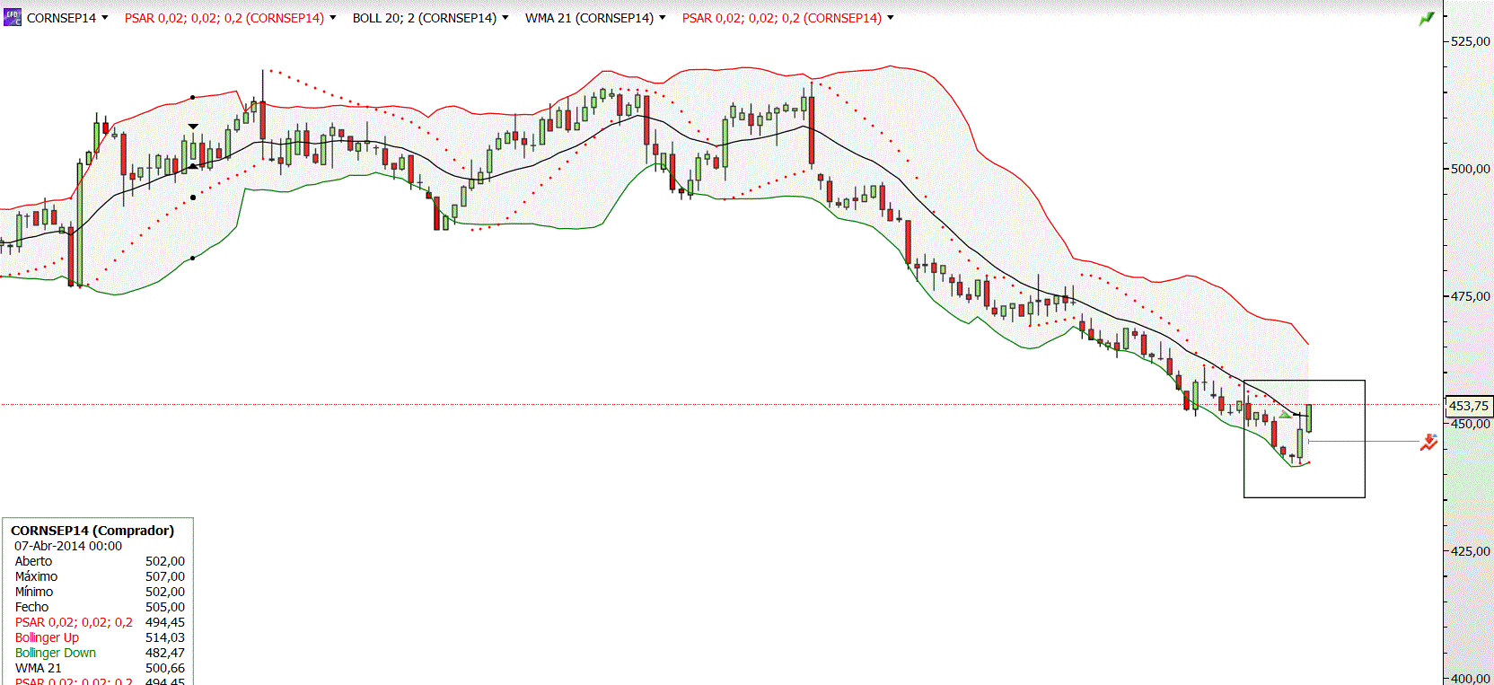Click the green upward trend arrow icon
Image resolution: width=1494 pixels, height=685 pixels.
pyautogui.click(x=1427, y=19)
